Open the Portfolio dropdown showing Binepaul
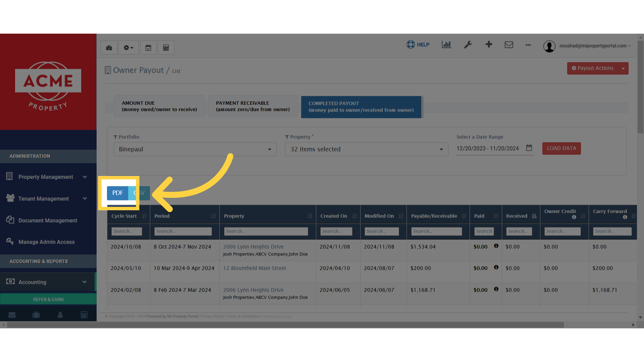 [x=195, y=149]
